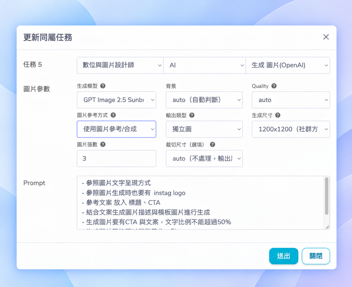Click the Prompt textarea vertical scrollbar
Viewport: 352px width, 287px height.
tap(327, 196)
